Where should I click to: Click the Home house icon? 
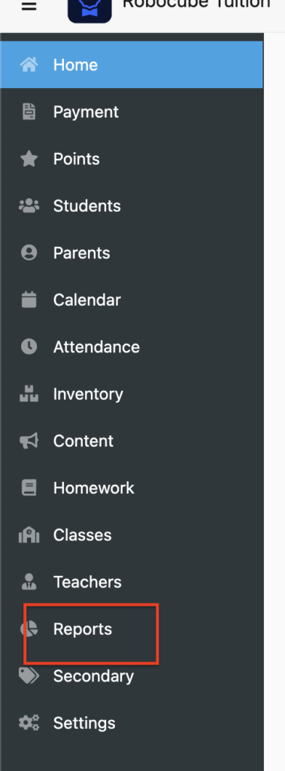(29, 65)
